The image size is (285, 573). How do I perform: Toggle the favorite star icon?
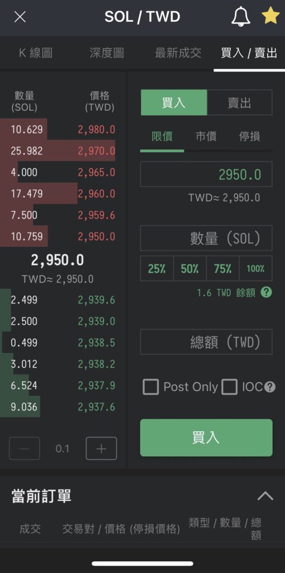pos(270,16)
